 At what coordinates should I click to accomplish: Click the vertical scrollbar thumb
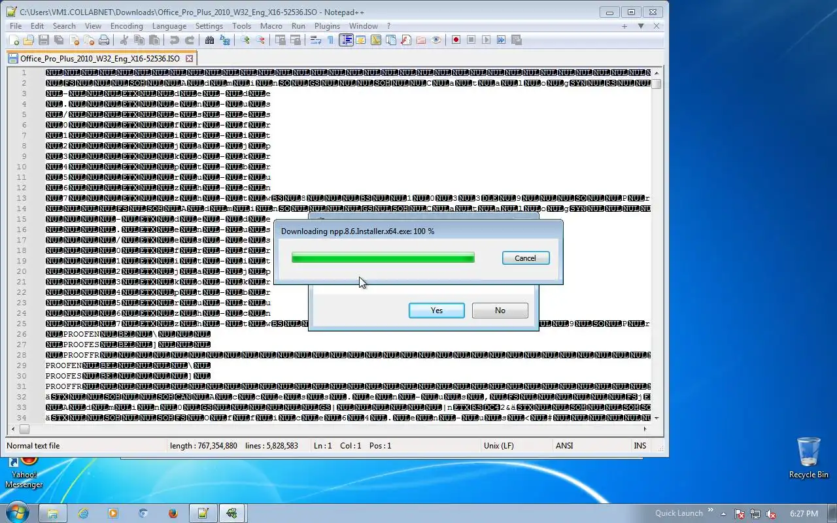[x=657, y=84]
